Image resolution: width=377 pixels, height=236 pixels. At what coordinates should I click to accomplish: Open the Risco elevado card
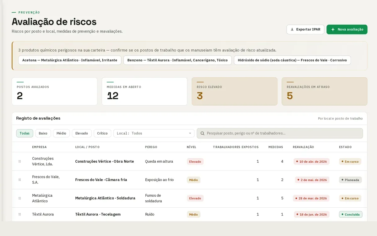(234, 91)
